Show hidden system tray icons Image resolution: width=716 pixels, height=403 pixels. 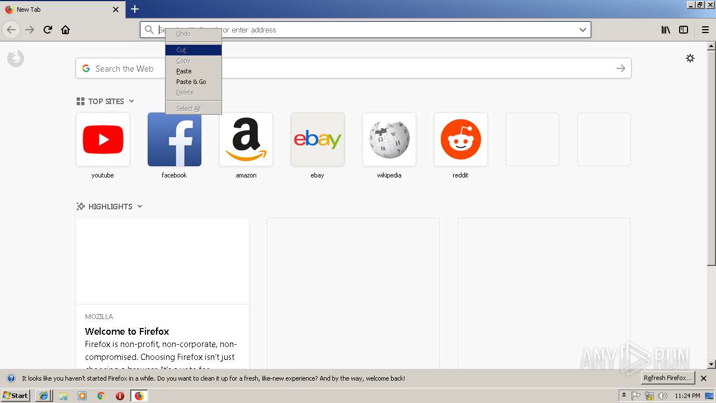[624, 396]
